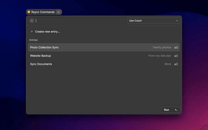The width and height of the screenshot is (208, 130).
Task: Open the Use Count sort dropdown
Action: pyautogui.click(x=153, y=21)
